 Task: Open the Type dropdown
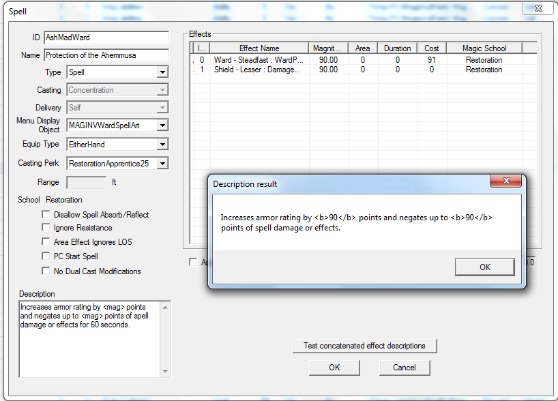[x=162, y=72]
